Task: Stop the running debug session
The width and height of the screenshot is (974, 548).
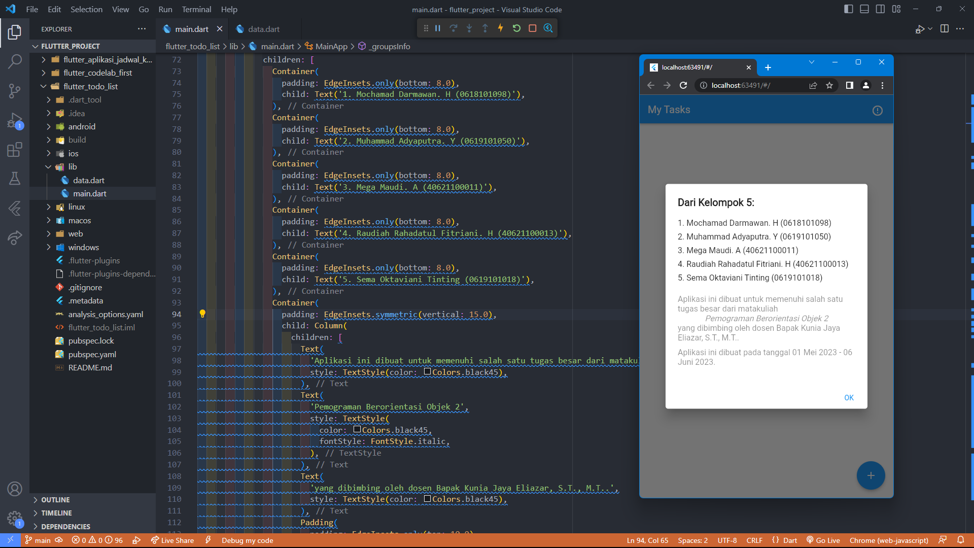Action: tap(532, 28)
